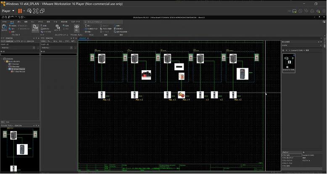Viewport: 327px width, 174px height.
Task: Select the View ribbon tab
Action: point(33,21)
